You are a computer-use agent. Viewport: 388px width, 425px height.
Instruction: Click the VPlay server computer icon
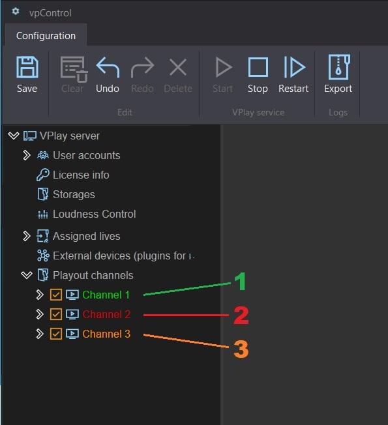[x=29, y=136]
